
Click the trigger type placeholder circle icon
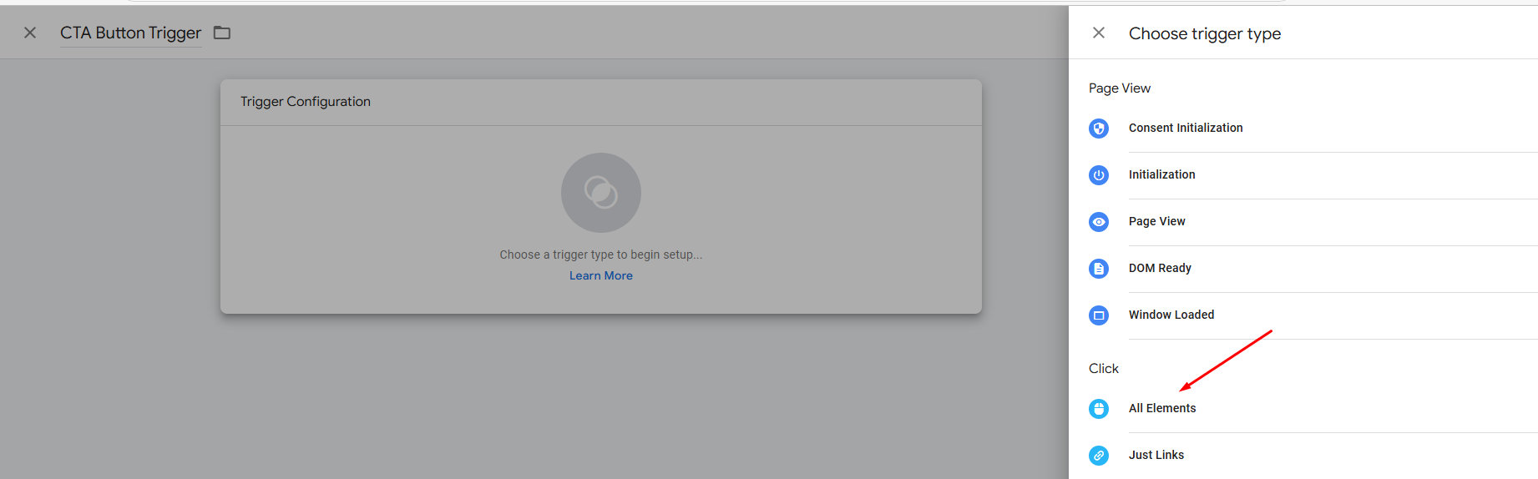[x=601, y=193]
